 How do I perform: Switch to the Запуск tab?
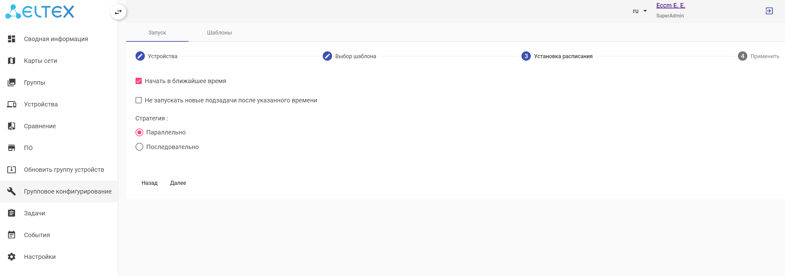[x=157, y=33]
